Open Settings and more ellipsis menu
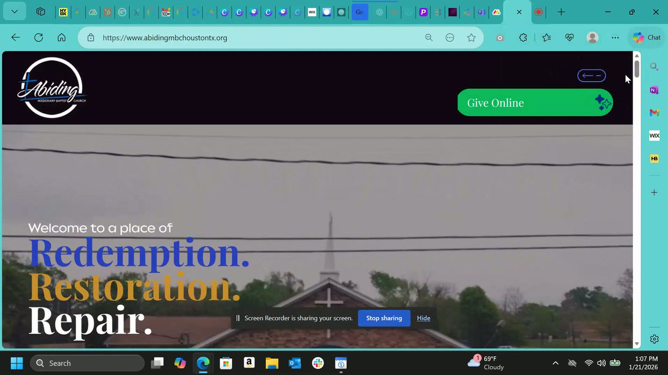The height and width of the screenshot is (375, 668). (x=615, y=38)
